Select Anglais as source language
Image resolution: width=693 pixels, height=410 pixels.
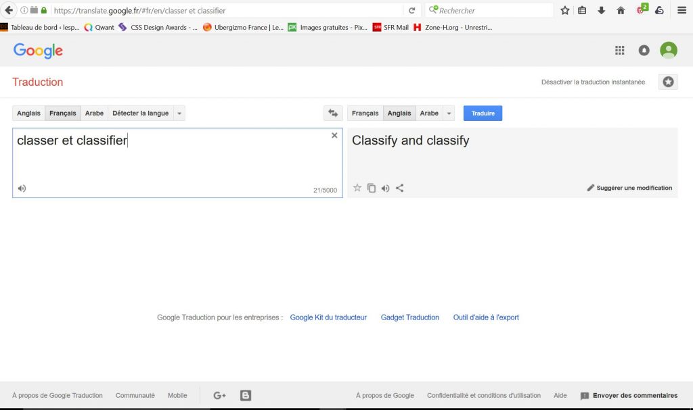[x=28, y=113]
